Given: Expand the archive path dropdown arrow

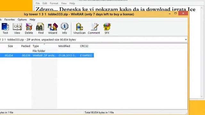Looking at the screenshot, I should 186,40.
